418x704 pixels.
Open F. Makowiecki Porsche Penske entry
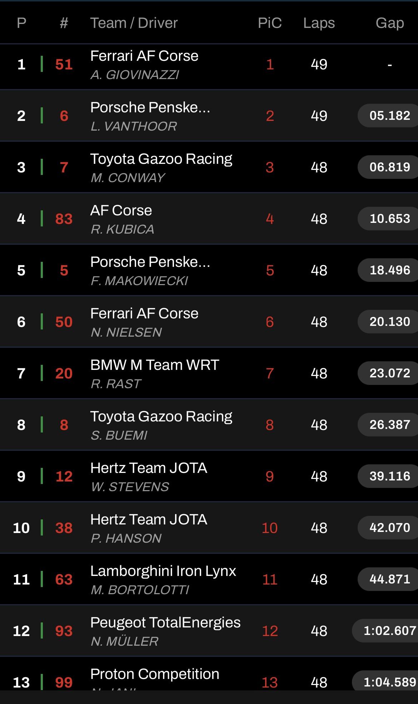209,270
